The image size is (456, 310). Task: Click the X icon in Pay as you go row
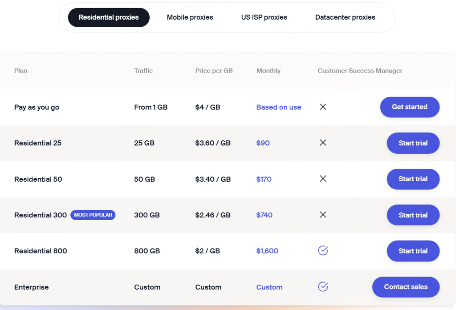(323, 107)
